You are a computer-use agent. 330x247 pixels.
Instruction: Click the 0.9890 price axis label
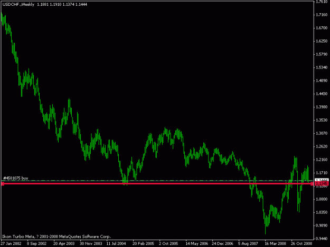322,225
